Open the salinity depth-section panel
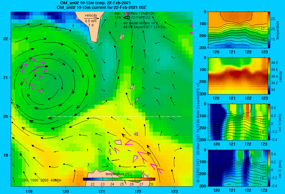 238,76
